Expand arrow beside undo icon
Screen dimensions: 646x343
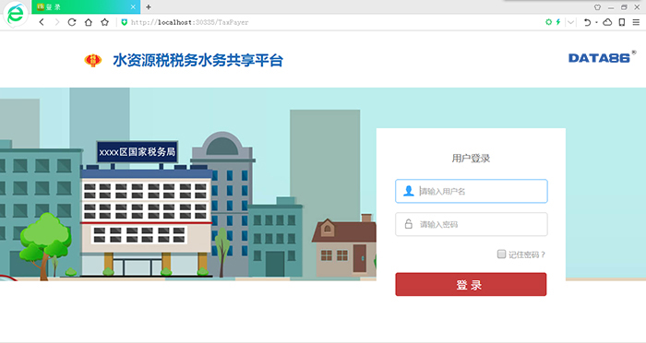(x=596, y=22)
